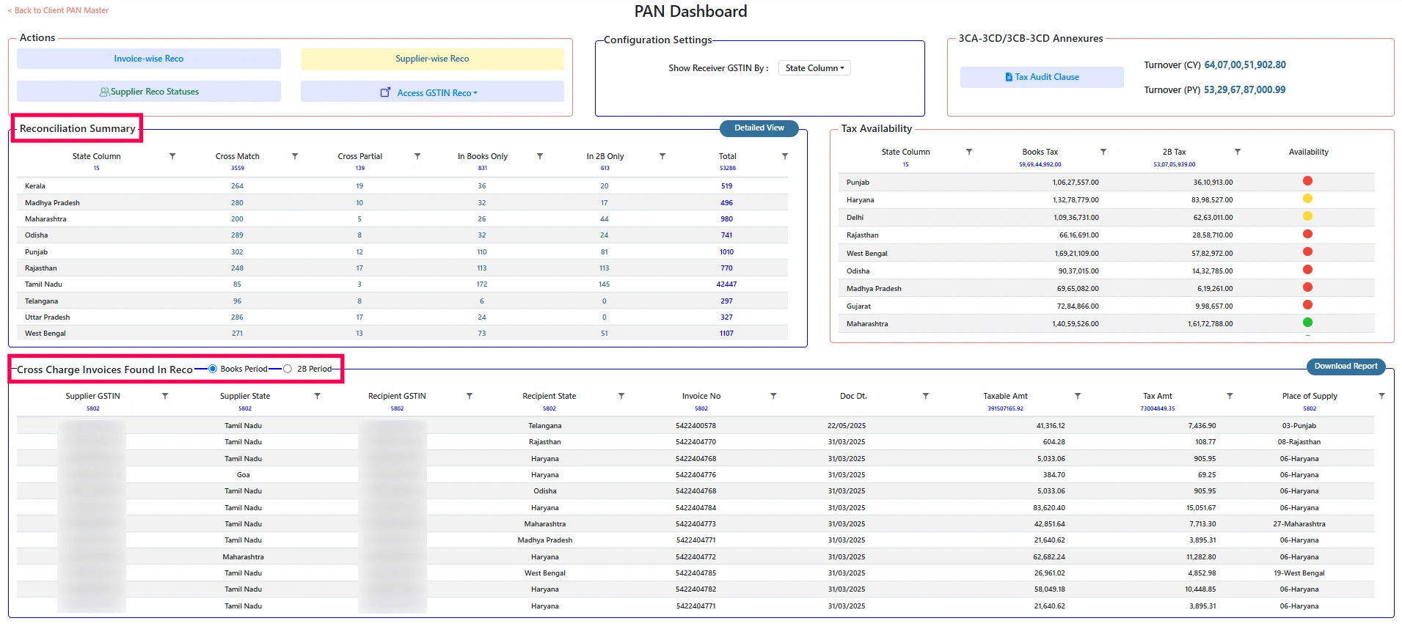The image size is (1402, 640).
Task: Click Haryana yellow availability indicator
Action: pos(1307,199)
